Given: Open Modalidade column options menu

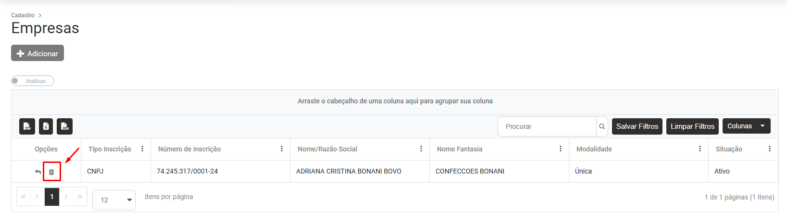Looking at the screenshot, I should point(700,149).
